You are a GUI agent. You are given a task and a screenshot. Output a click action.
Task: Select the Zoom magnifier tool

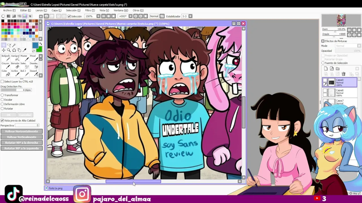9,50
